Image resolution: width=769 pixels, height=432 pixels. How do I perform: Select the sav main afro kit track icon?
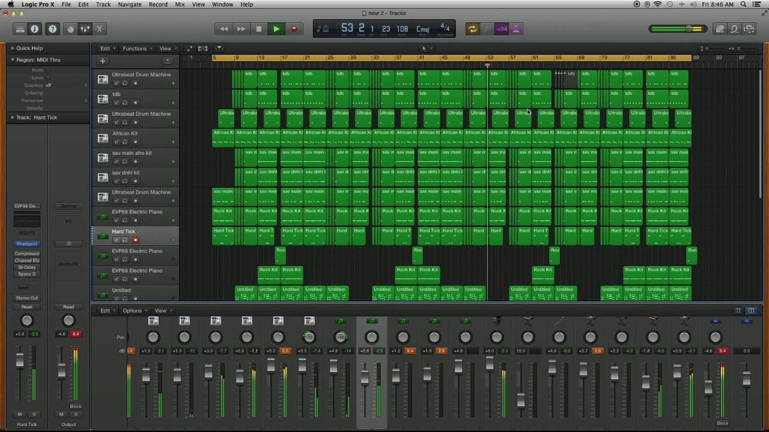tap(103, 157)
